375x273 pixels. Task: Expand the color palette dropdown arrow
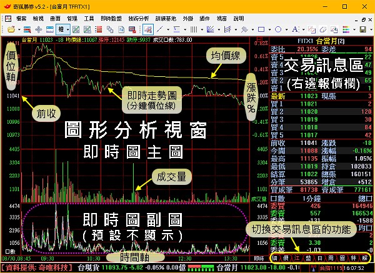(354, 30)
